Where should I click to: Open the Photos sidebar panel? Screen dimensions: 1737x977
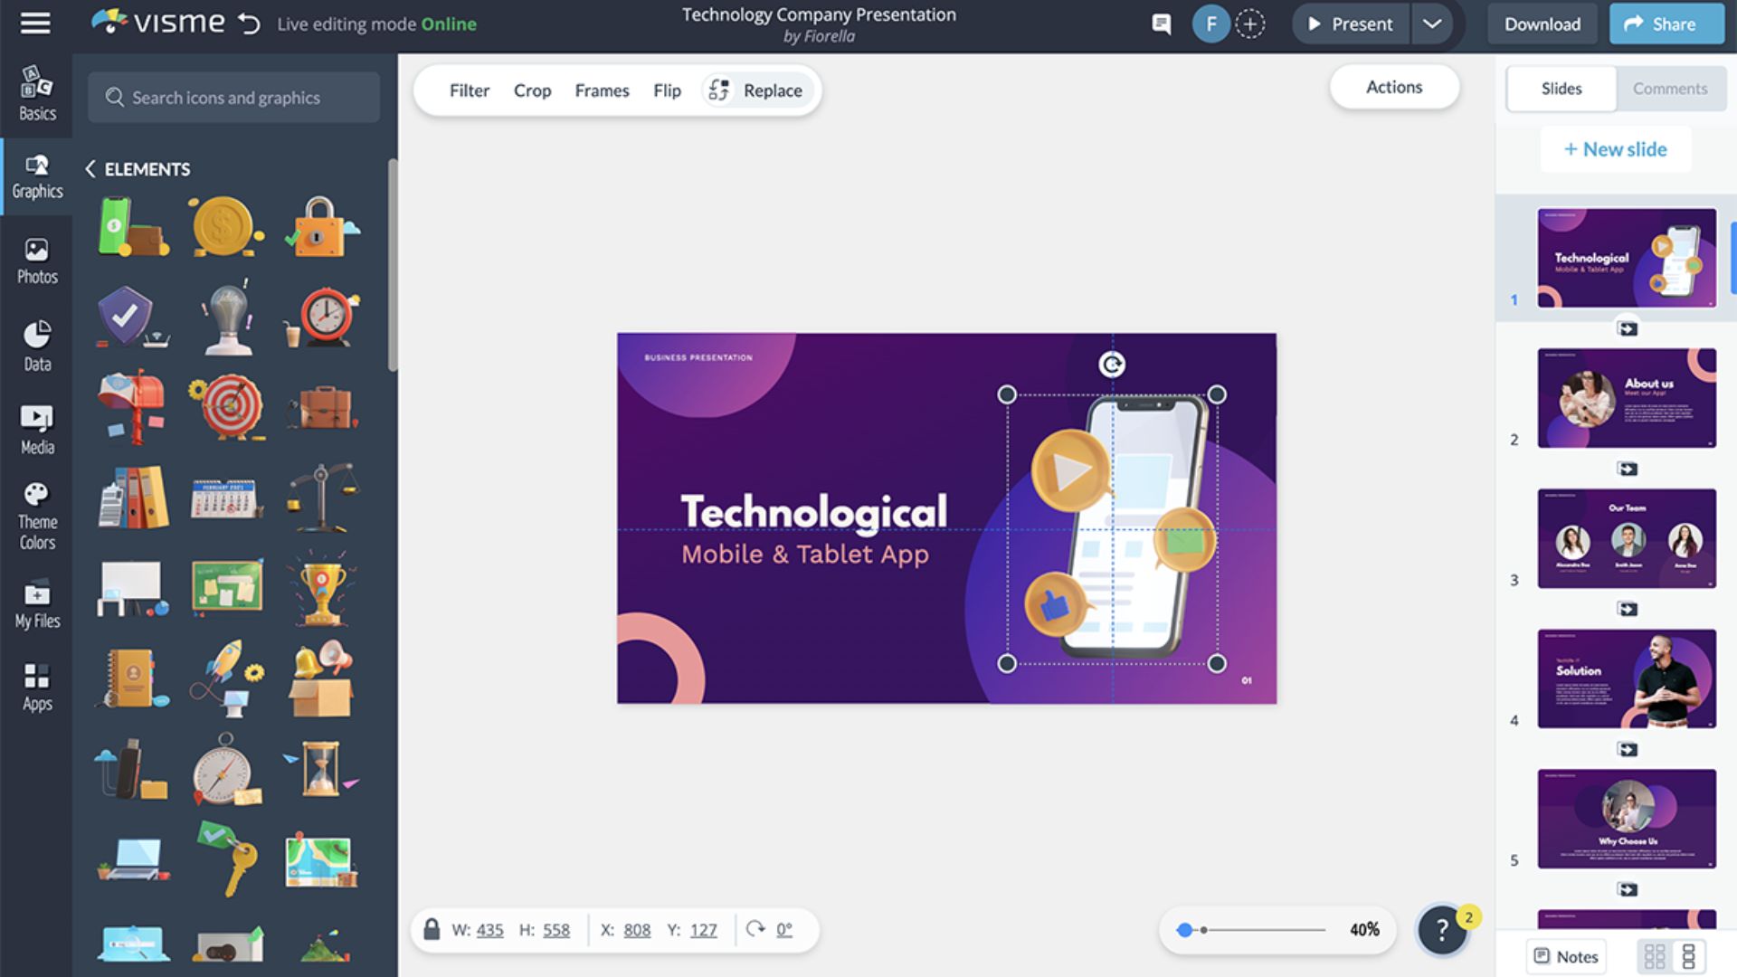36,262
